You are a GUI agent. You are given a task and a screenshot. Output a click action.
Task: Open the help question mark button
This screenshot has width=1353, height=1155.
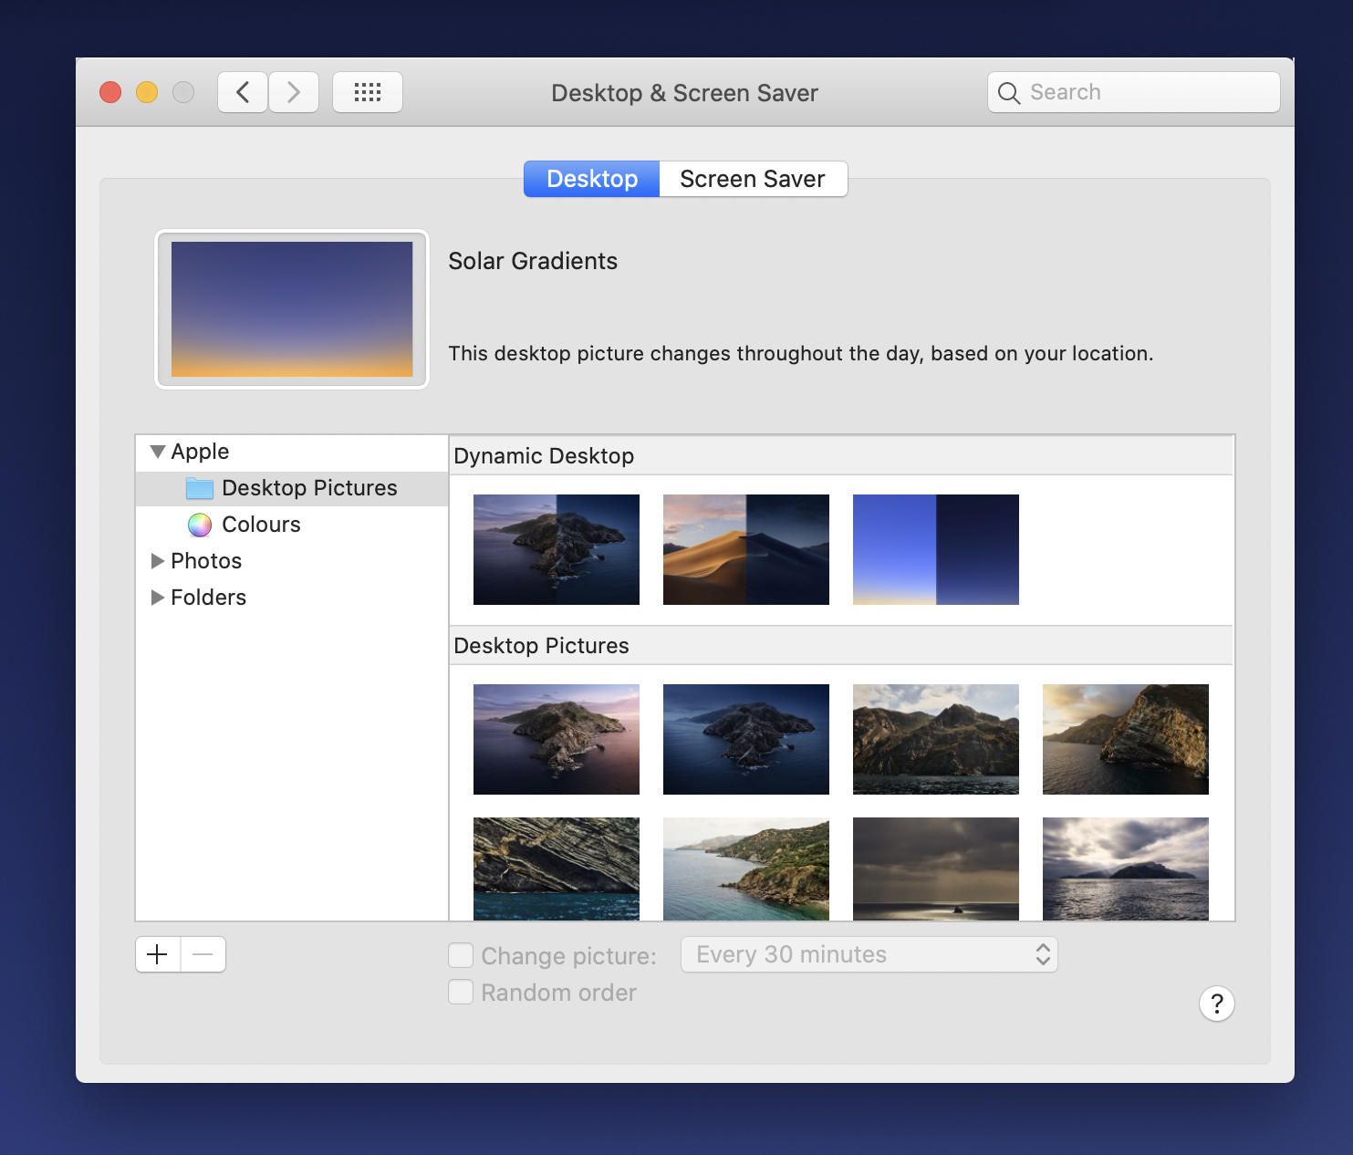[1216, 1004]
